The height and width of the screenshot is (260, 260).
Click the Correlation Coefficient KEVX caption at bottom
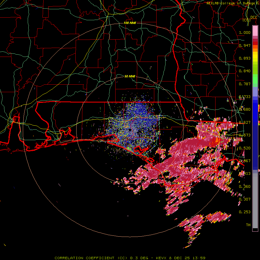[x=130, y=258]
